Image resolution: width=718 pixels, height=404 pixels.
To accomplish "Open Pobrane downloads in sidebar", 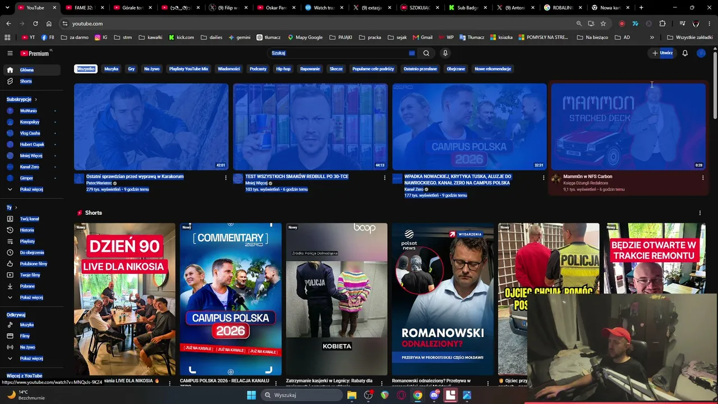I will 31,286.
